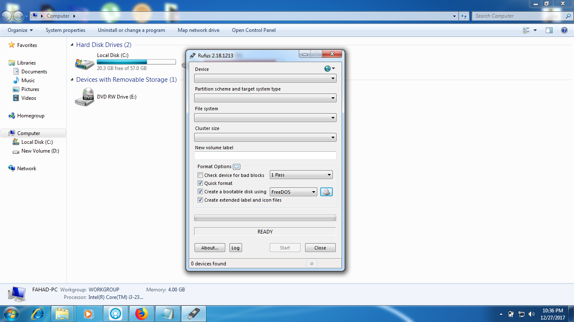This screenshot has height=322, width=574.
Task: Click Uninstall or change a program
Action: 132,30
